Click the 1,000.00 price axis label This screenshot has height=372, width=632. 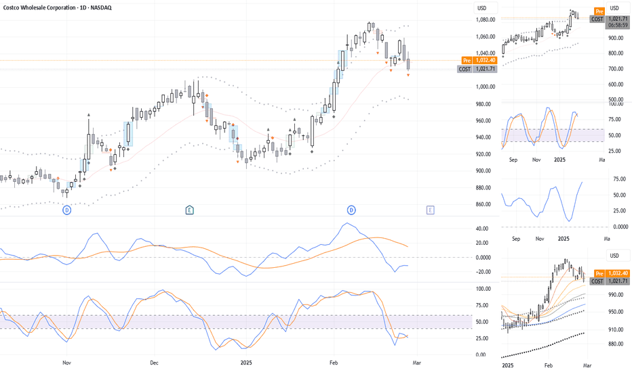pyautogui.click(x=486, y=87)
